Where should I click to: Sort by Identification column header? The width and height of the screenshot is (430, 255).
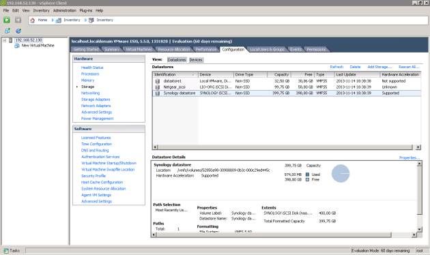[175, 74]
